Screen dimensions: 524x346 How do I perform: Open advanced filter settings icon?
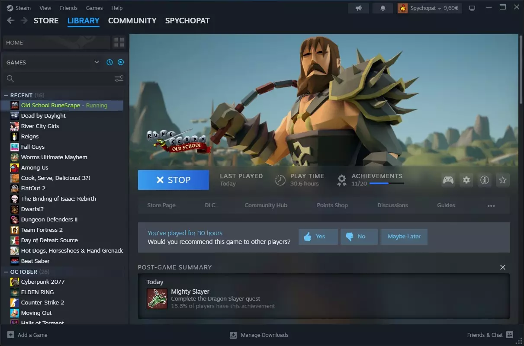coord(119,79)
